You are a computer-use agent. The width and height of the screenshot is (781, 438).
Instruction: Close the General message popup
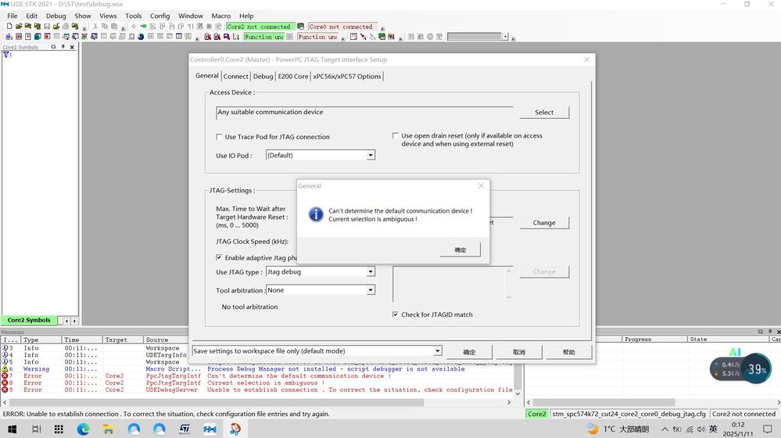click(x=481, y=186)
